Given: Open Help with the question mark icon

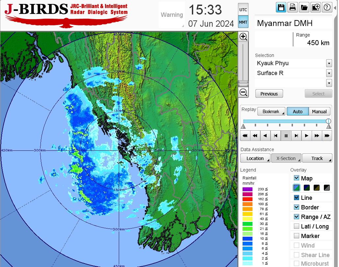Looking at the screenshot, I should click(x=327, y=8).
